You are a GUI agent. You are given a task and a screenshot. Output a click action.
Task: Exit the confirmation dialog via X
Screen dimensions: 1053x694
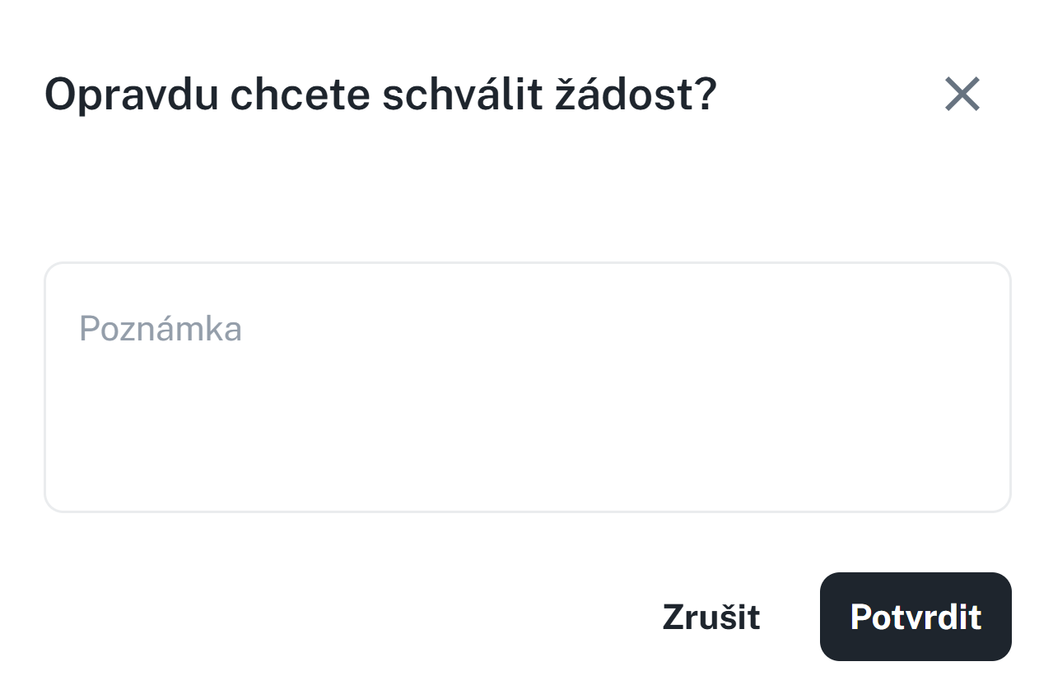click(x=962, y=95)
